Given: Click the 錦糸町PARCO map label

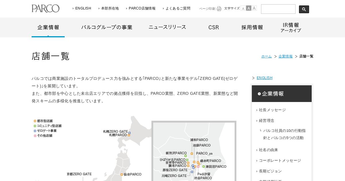Looking at the screenshot, I should coord(211,161).
